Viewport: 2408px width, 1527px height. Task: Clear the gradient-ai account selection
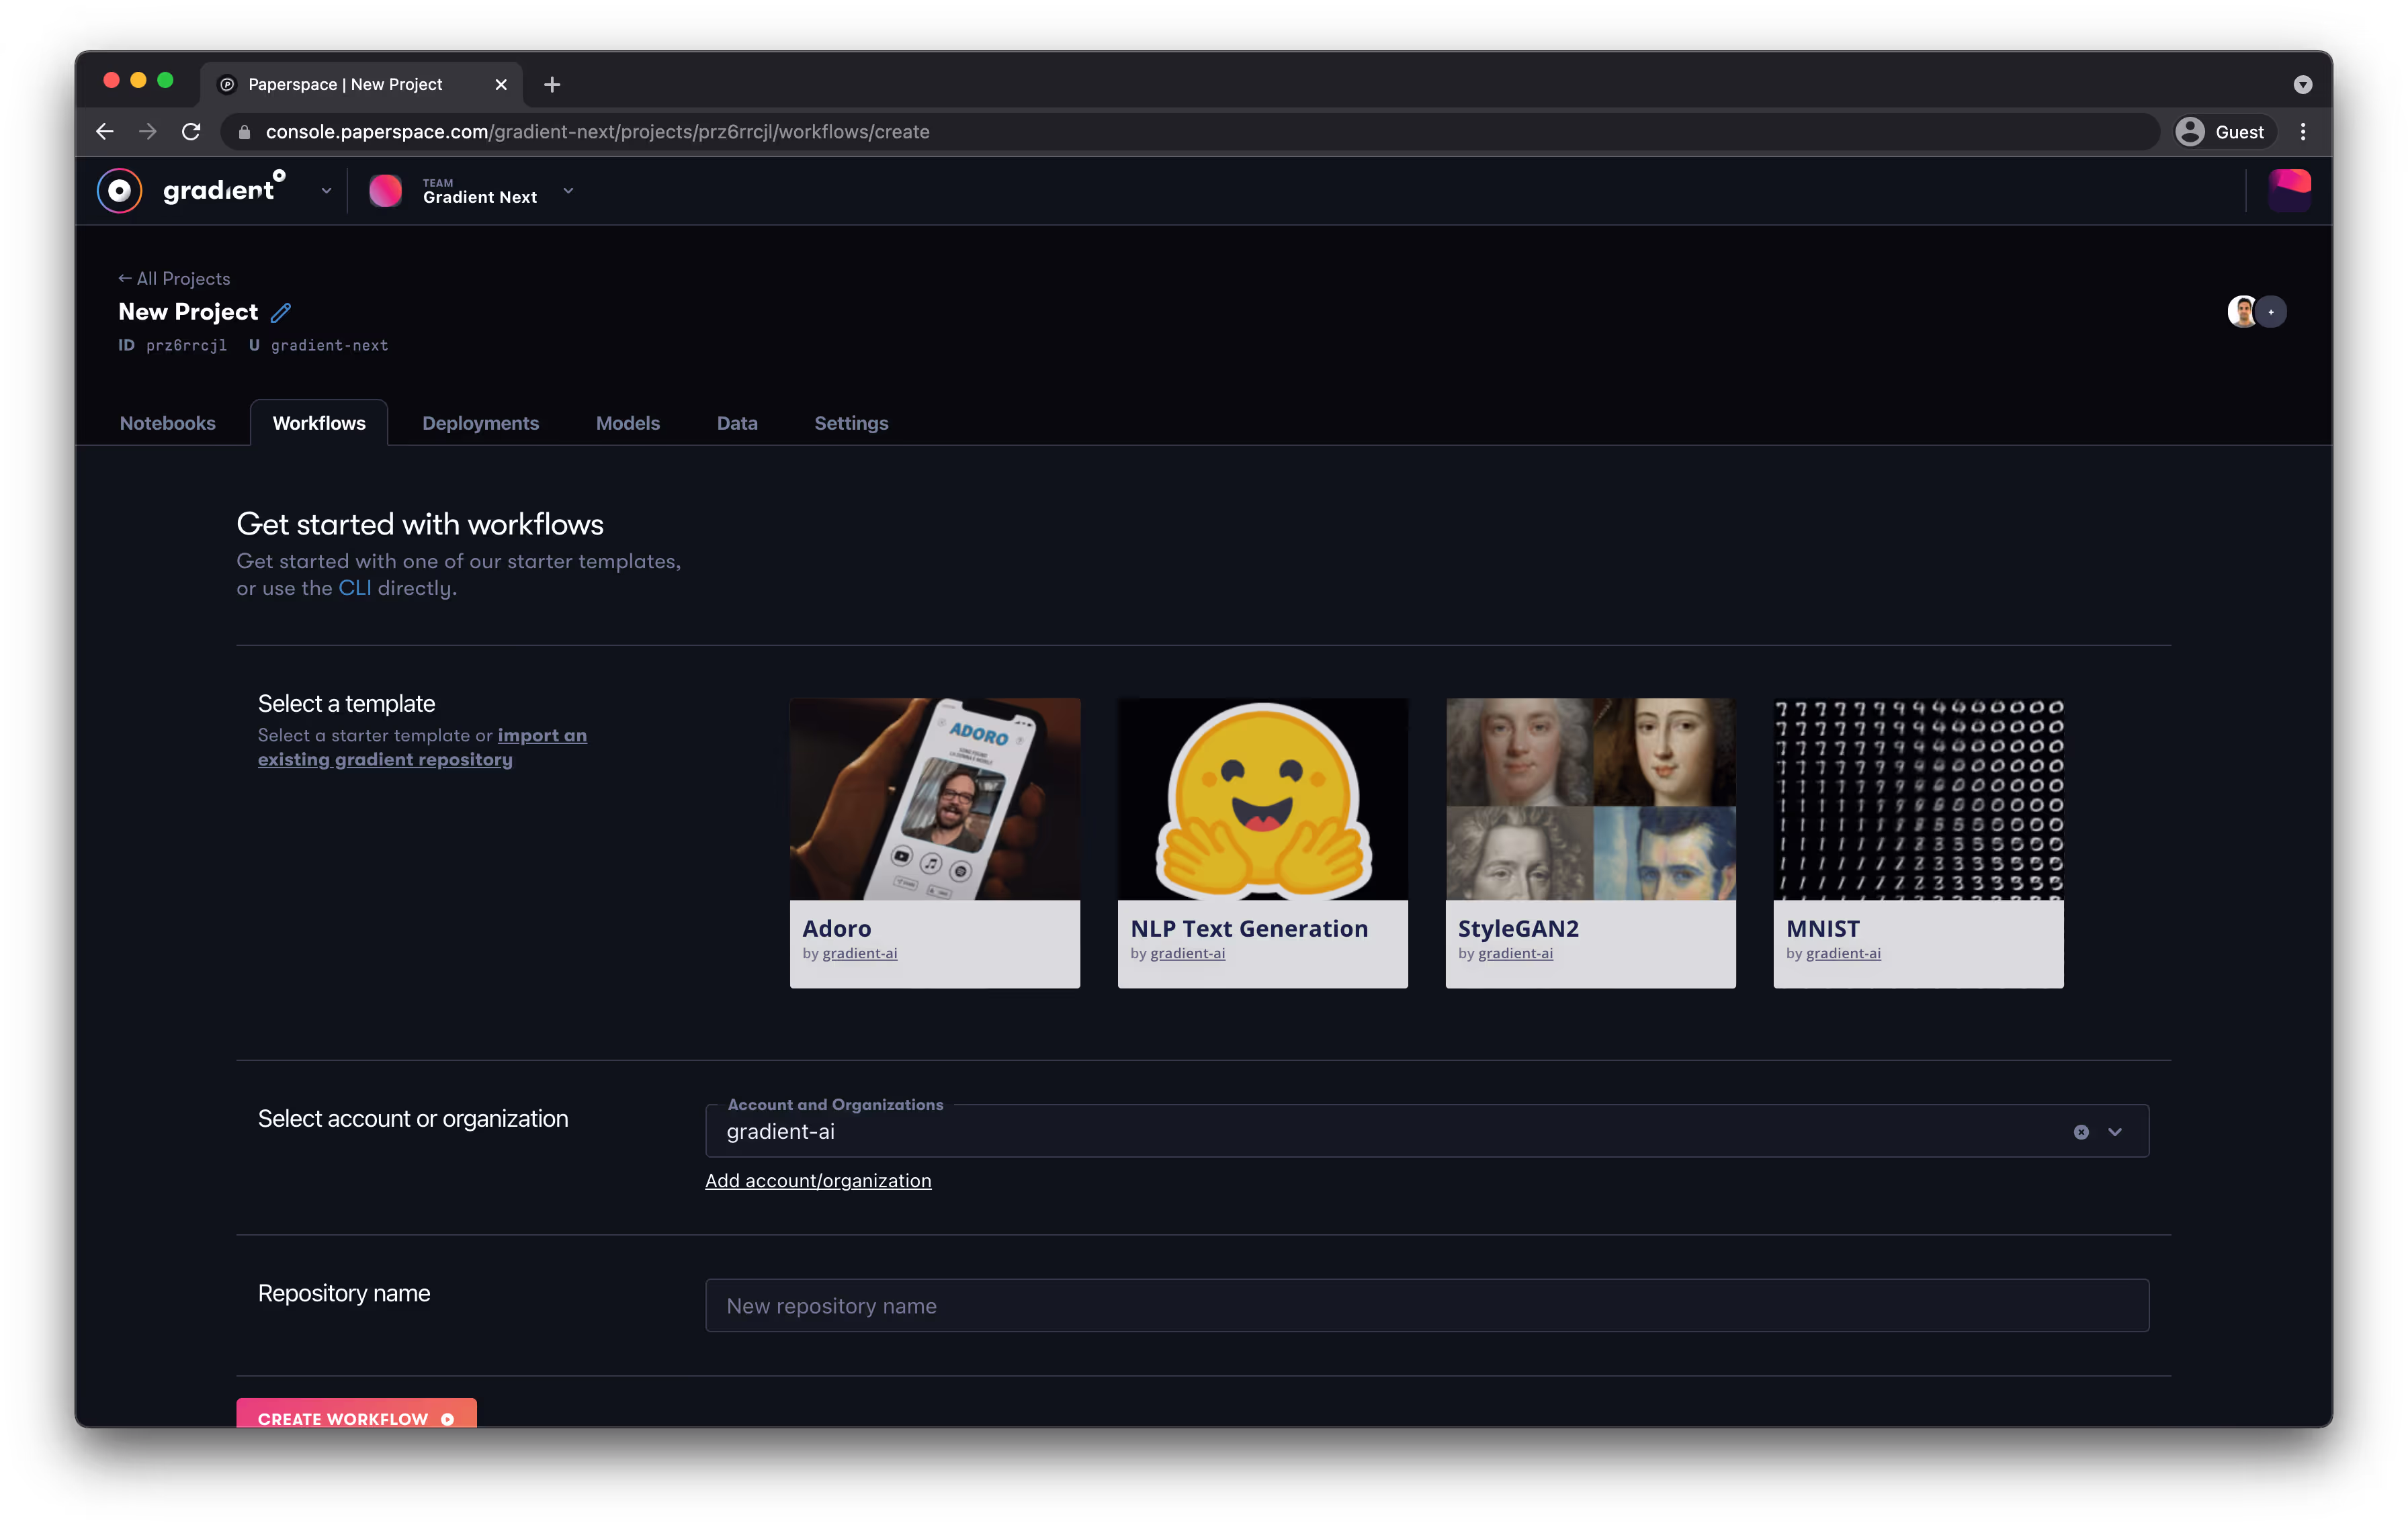(2081, 1132)
